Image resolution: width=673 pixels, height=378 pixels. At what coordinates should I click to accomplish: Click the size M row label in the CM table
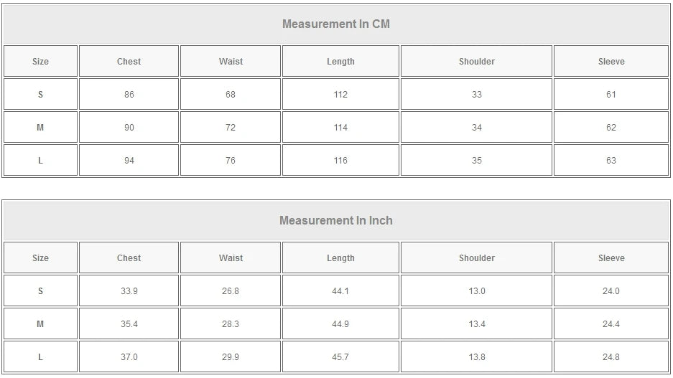pyautogui.click(x=40, y=128)
